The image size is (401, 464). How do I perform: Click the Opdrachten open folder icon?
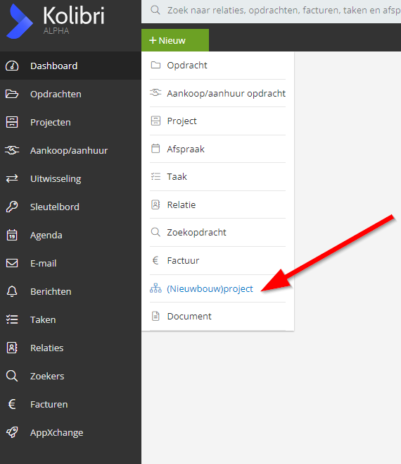pos(12,94)
